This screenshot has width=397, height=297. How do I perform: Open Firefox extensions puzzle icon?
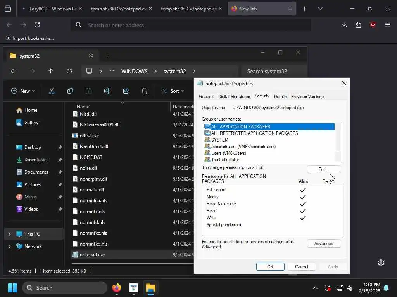click(358, 25)
